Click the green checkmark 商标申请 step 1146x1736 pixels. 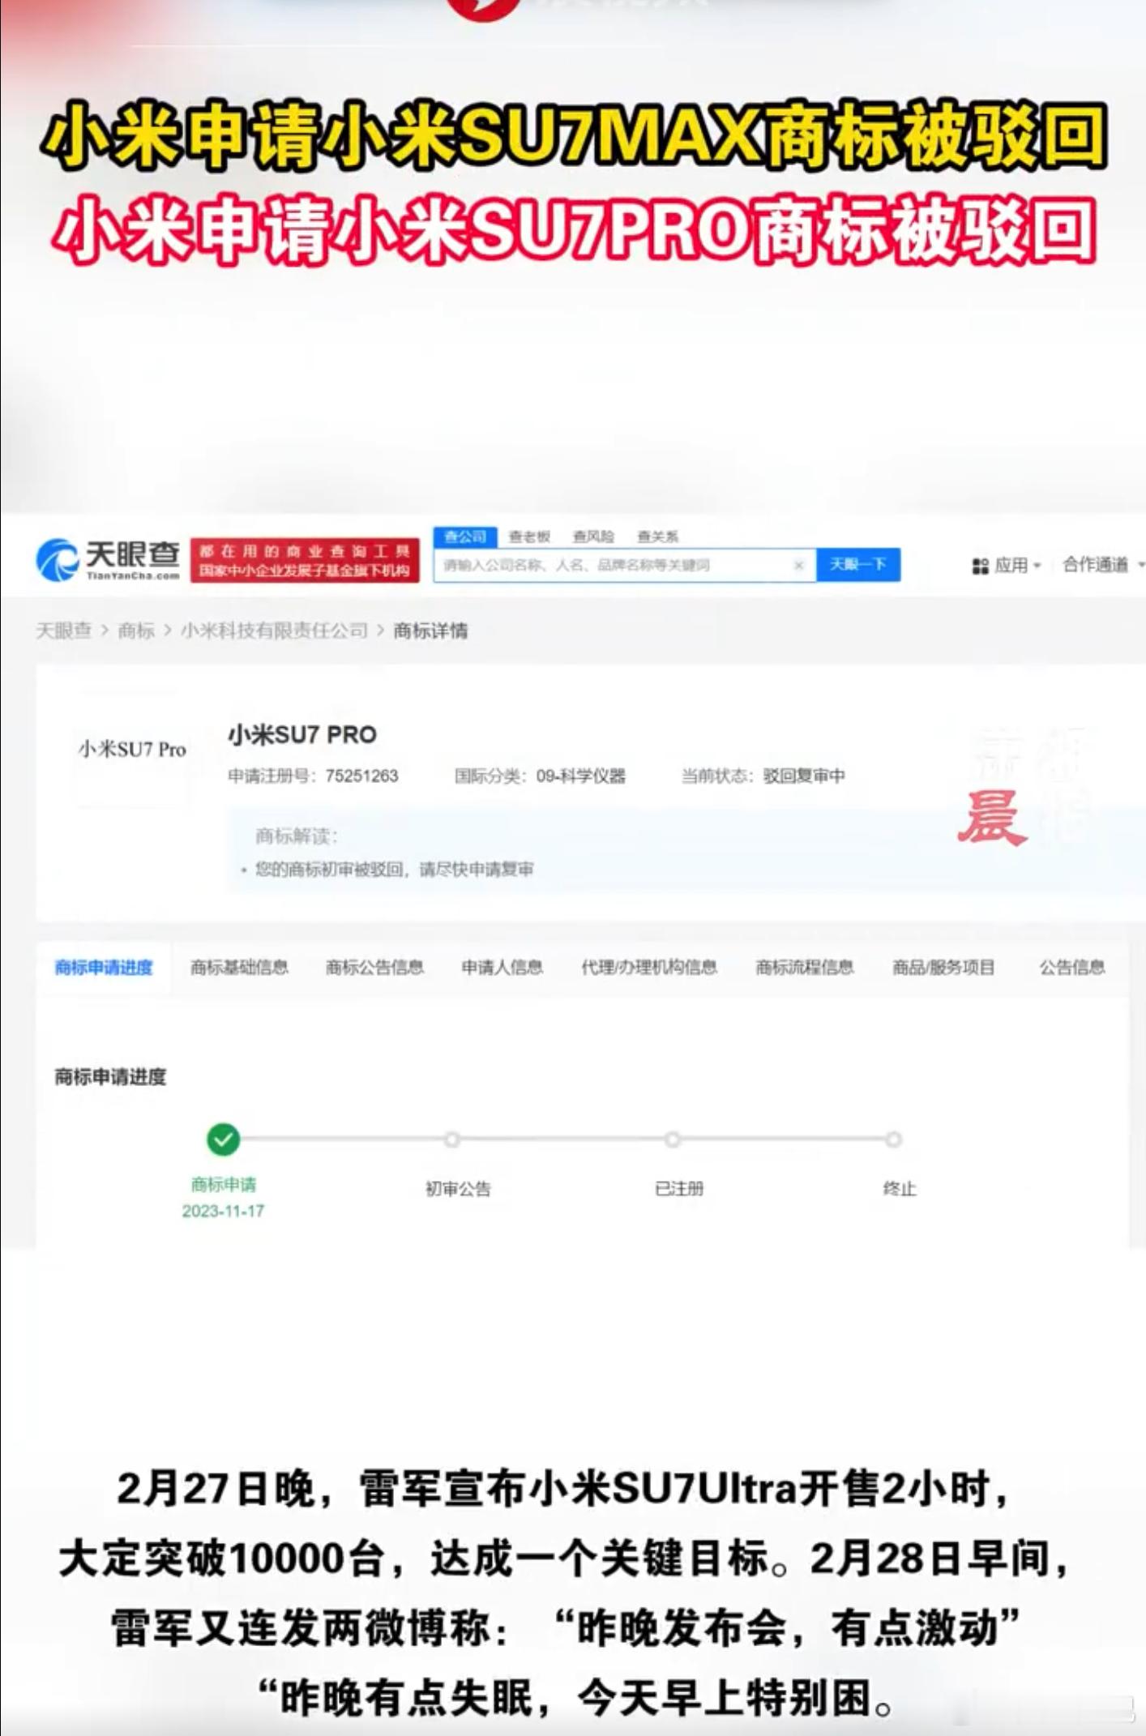tap(224, 1140)
